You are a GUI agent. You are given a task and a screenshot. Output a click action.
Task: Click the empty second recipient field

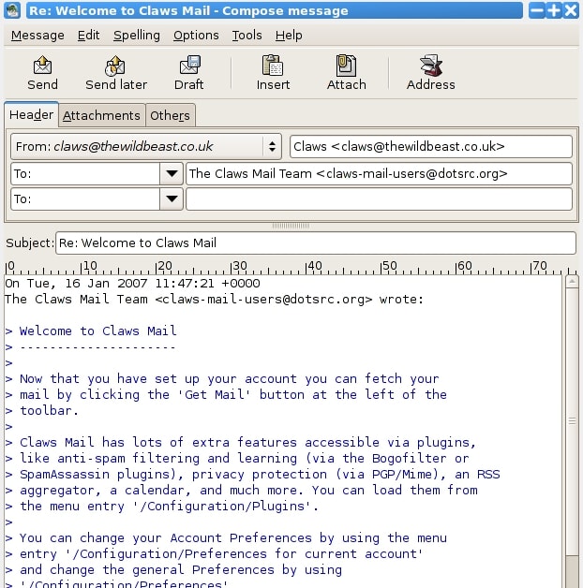pos(380,198)
